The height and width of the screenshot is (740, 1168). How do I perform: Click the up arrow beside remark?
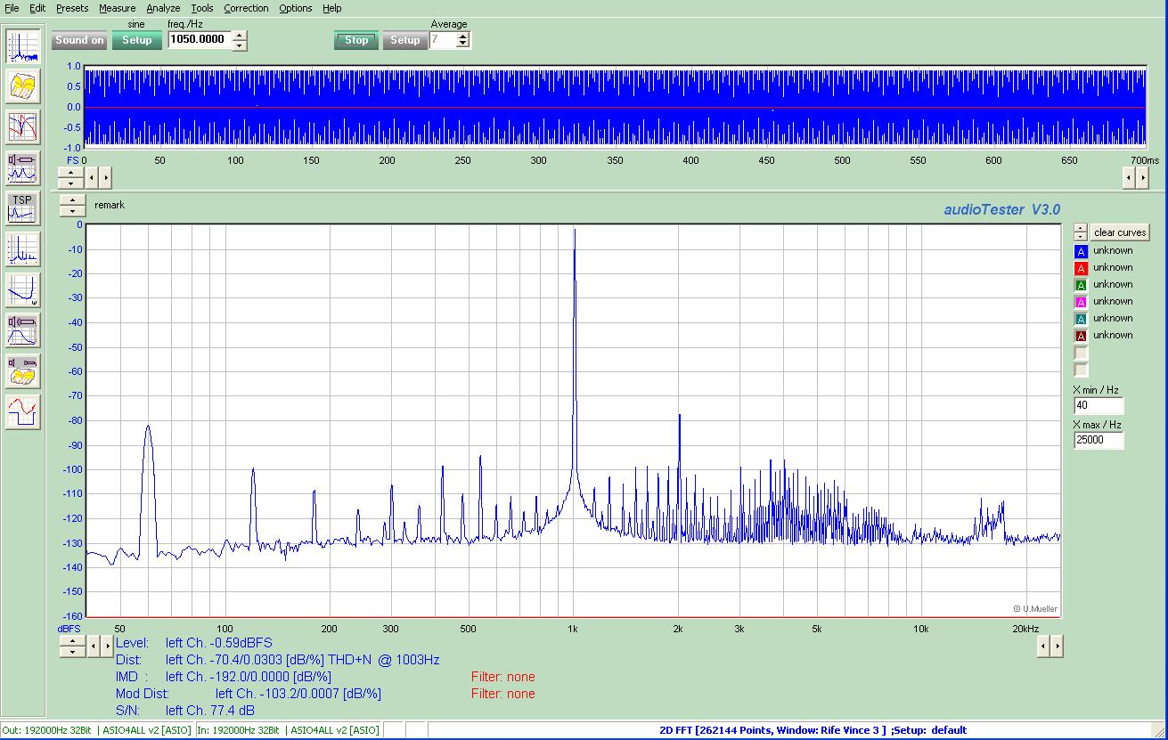[72, 199]
